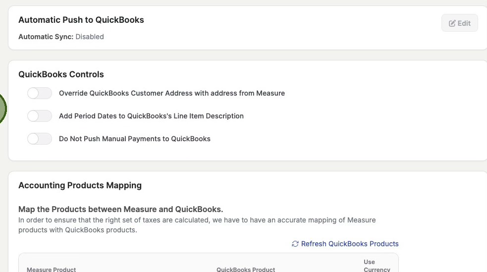The height and width of the screenshot is (272, 487).
Task: Click the tax mapping description paragraph
Action: [197, 225]
